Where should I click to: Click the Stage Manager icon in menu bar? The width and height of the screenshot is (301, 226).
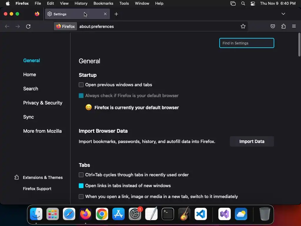(x=233, y=3)
